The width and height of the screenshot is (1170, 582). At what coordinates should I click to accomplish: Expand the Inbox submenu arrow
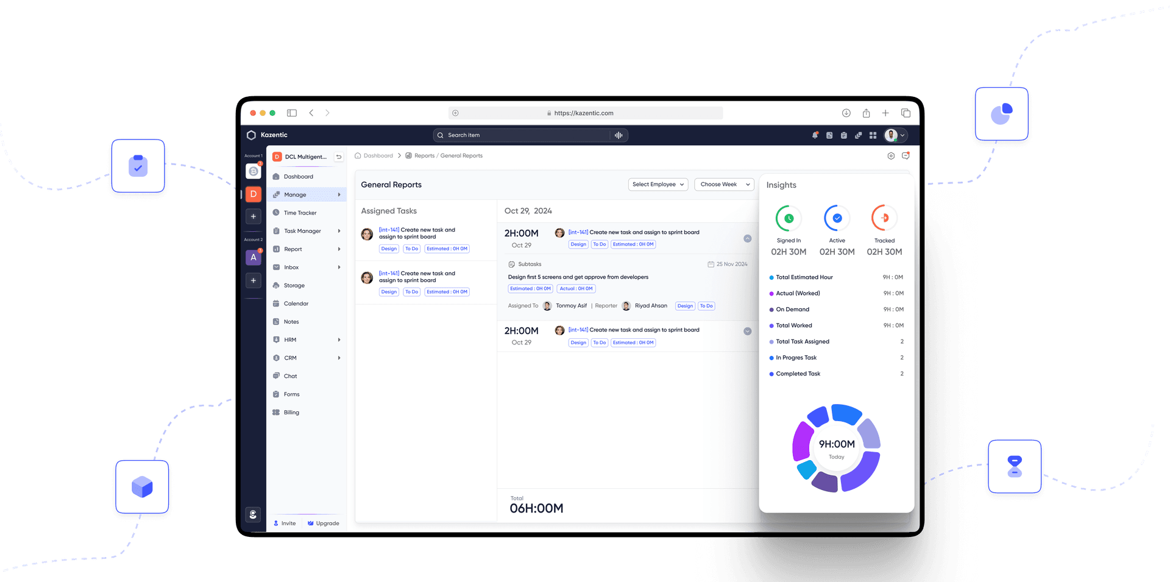click(x=339, y=268)
